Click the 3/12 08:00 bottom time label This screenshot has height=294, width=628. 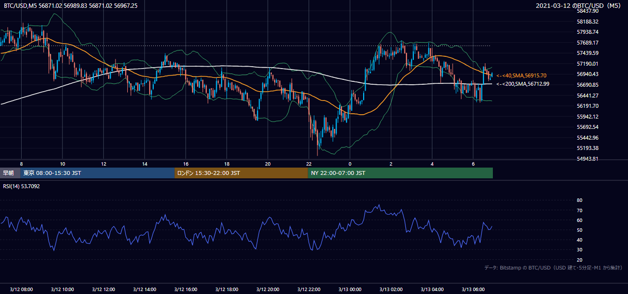pyautogui.click(x=21, y=289)
